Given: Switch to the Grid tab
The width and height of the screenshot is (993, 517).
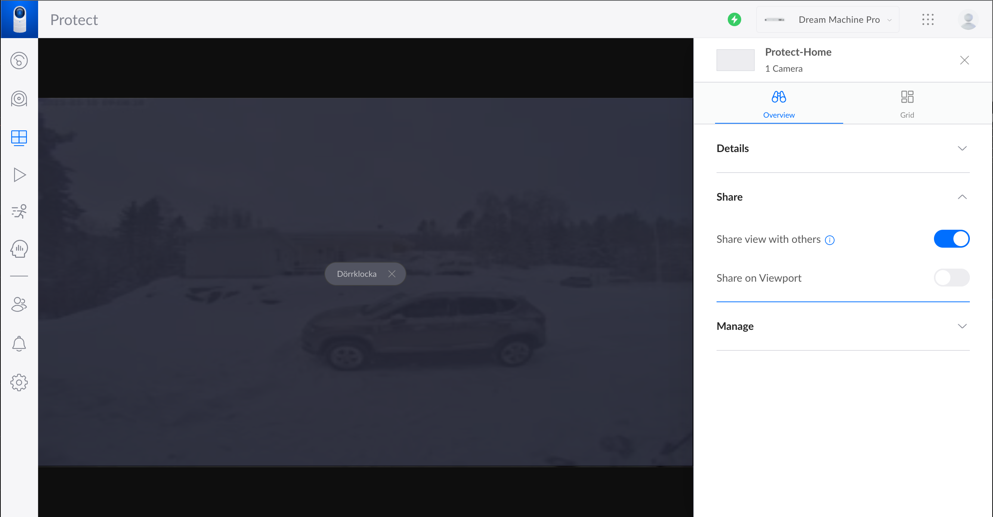Looking at the screenshot, I should 907,103.
